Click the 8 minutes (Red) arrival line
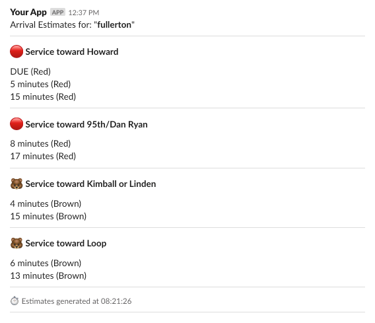The width and height of the screenshot is (375, 323). point(40,144)
